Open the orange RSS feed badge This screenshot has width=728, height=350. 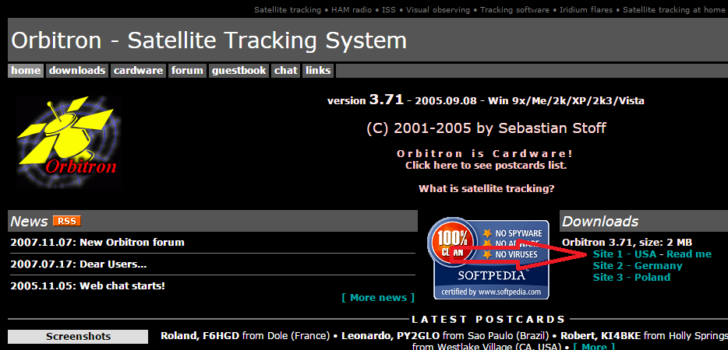pyautogui.click(x=67, y=221)
